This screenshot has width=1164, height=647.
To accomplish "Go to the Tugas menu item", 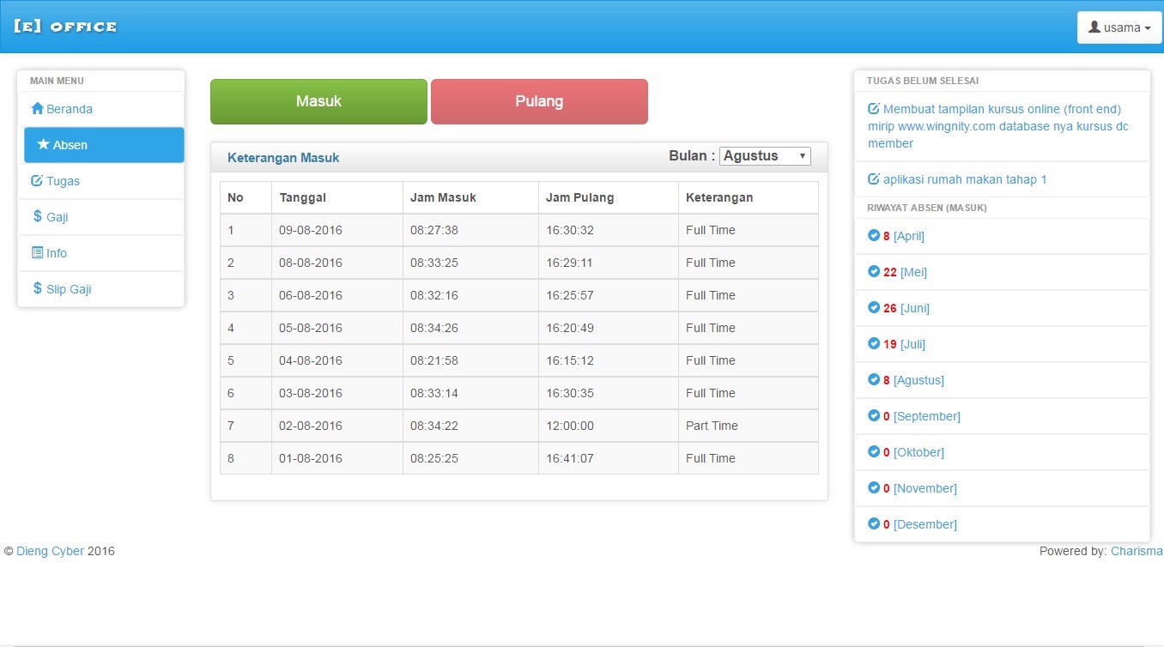I will coord(100,181).
